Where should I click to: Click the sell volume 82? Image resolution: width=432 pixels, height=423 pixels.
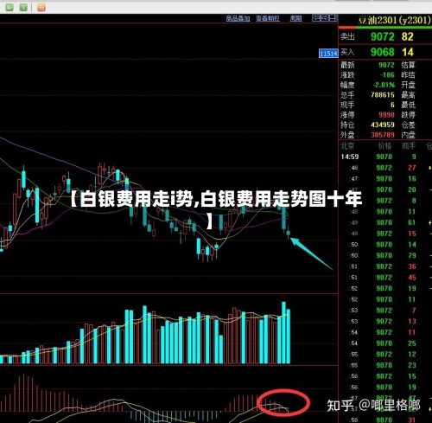coord(408,36)
